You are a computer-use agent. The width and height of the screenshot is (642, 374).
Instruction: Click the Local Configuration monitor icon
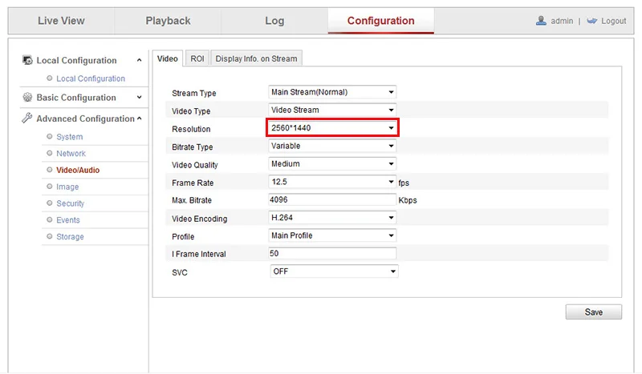(x=27, y=60)
